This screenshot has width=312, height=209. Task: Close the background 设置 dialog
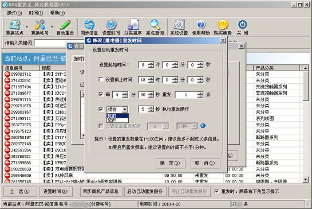point(242,46)
